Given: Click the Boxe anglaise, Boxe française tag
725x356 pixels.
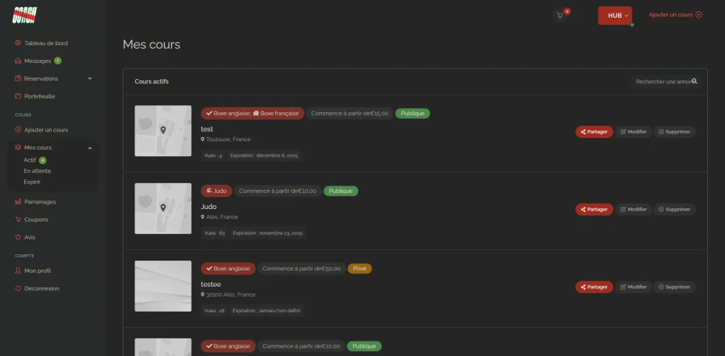Looking at the screenshot, I should pyautogui.click(x=253, y=114).
